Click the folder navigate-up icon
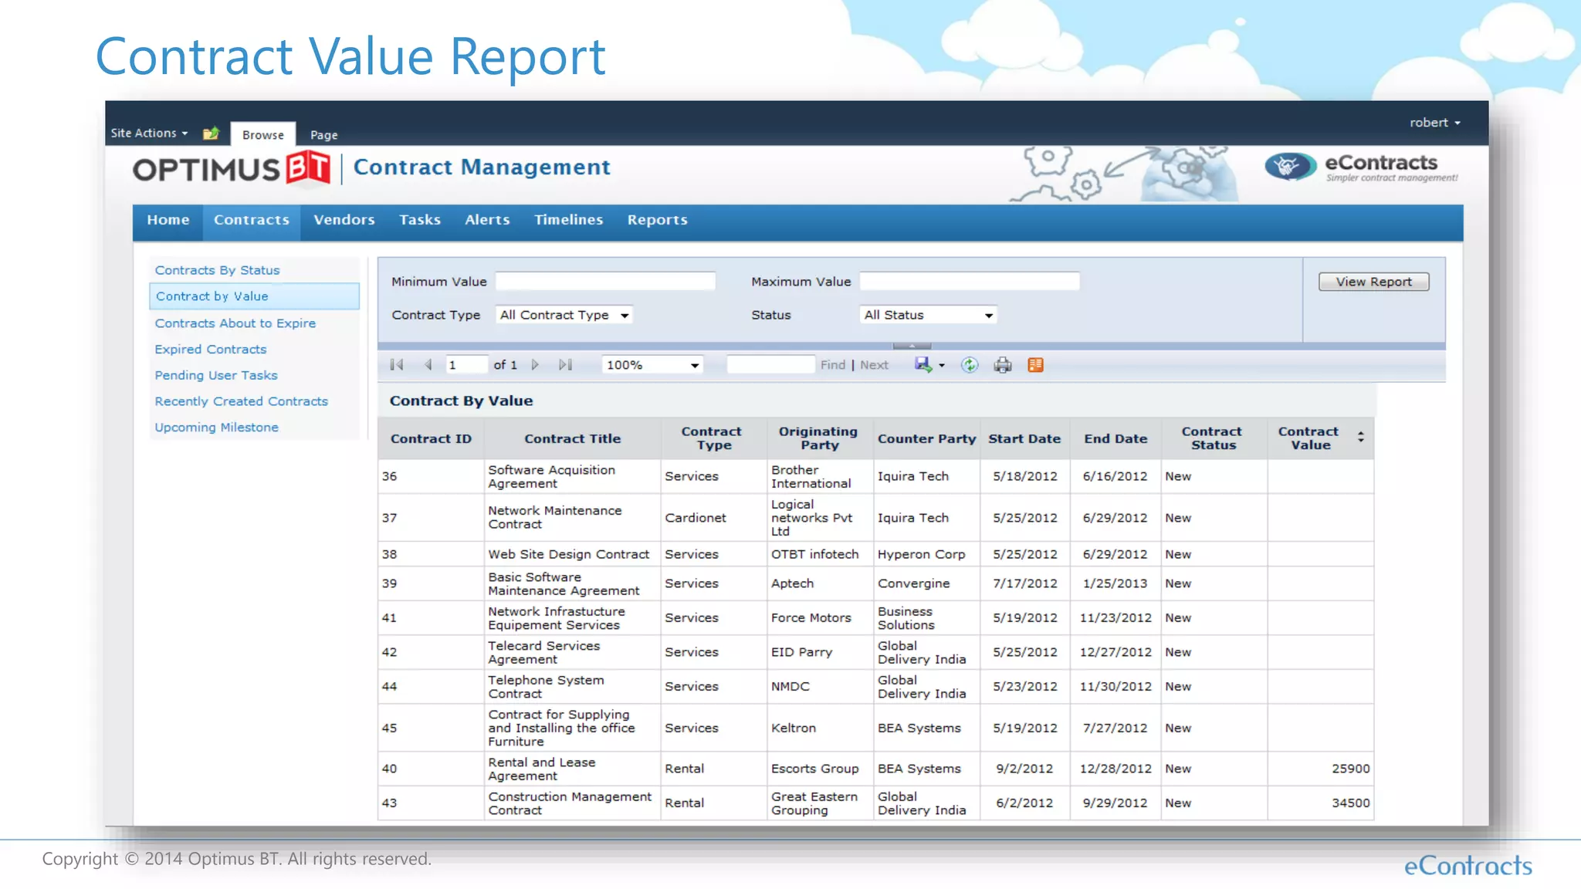 click(211, 134)
